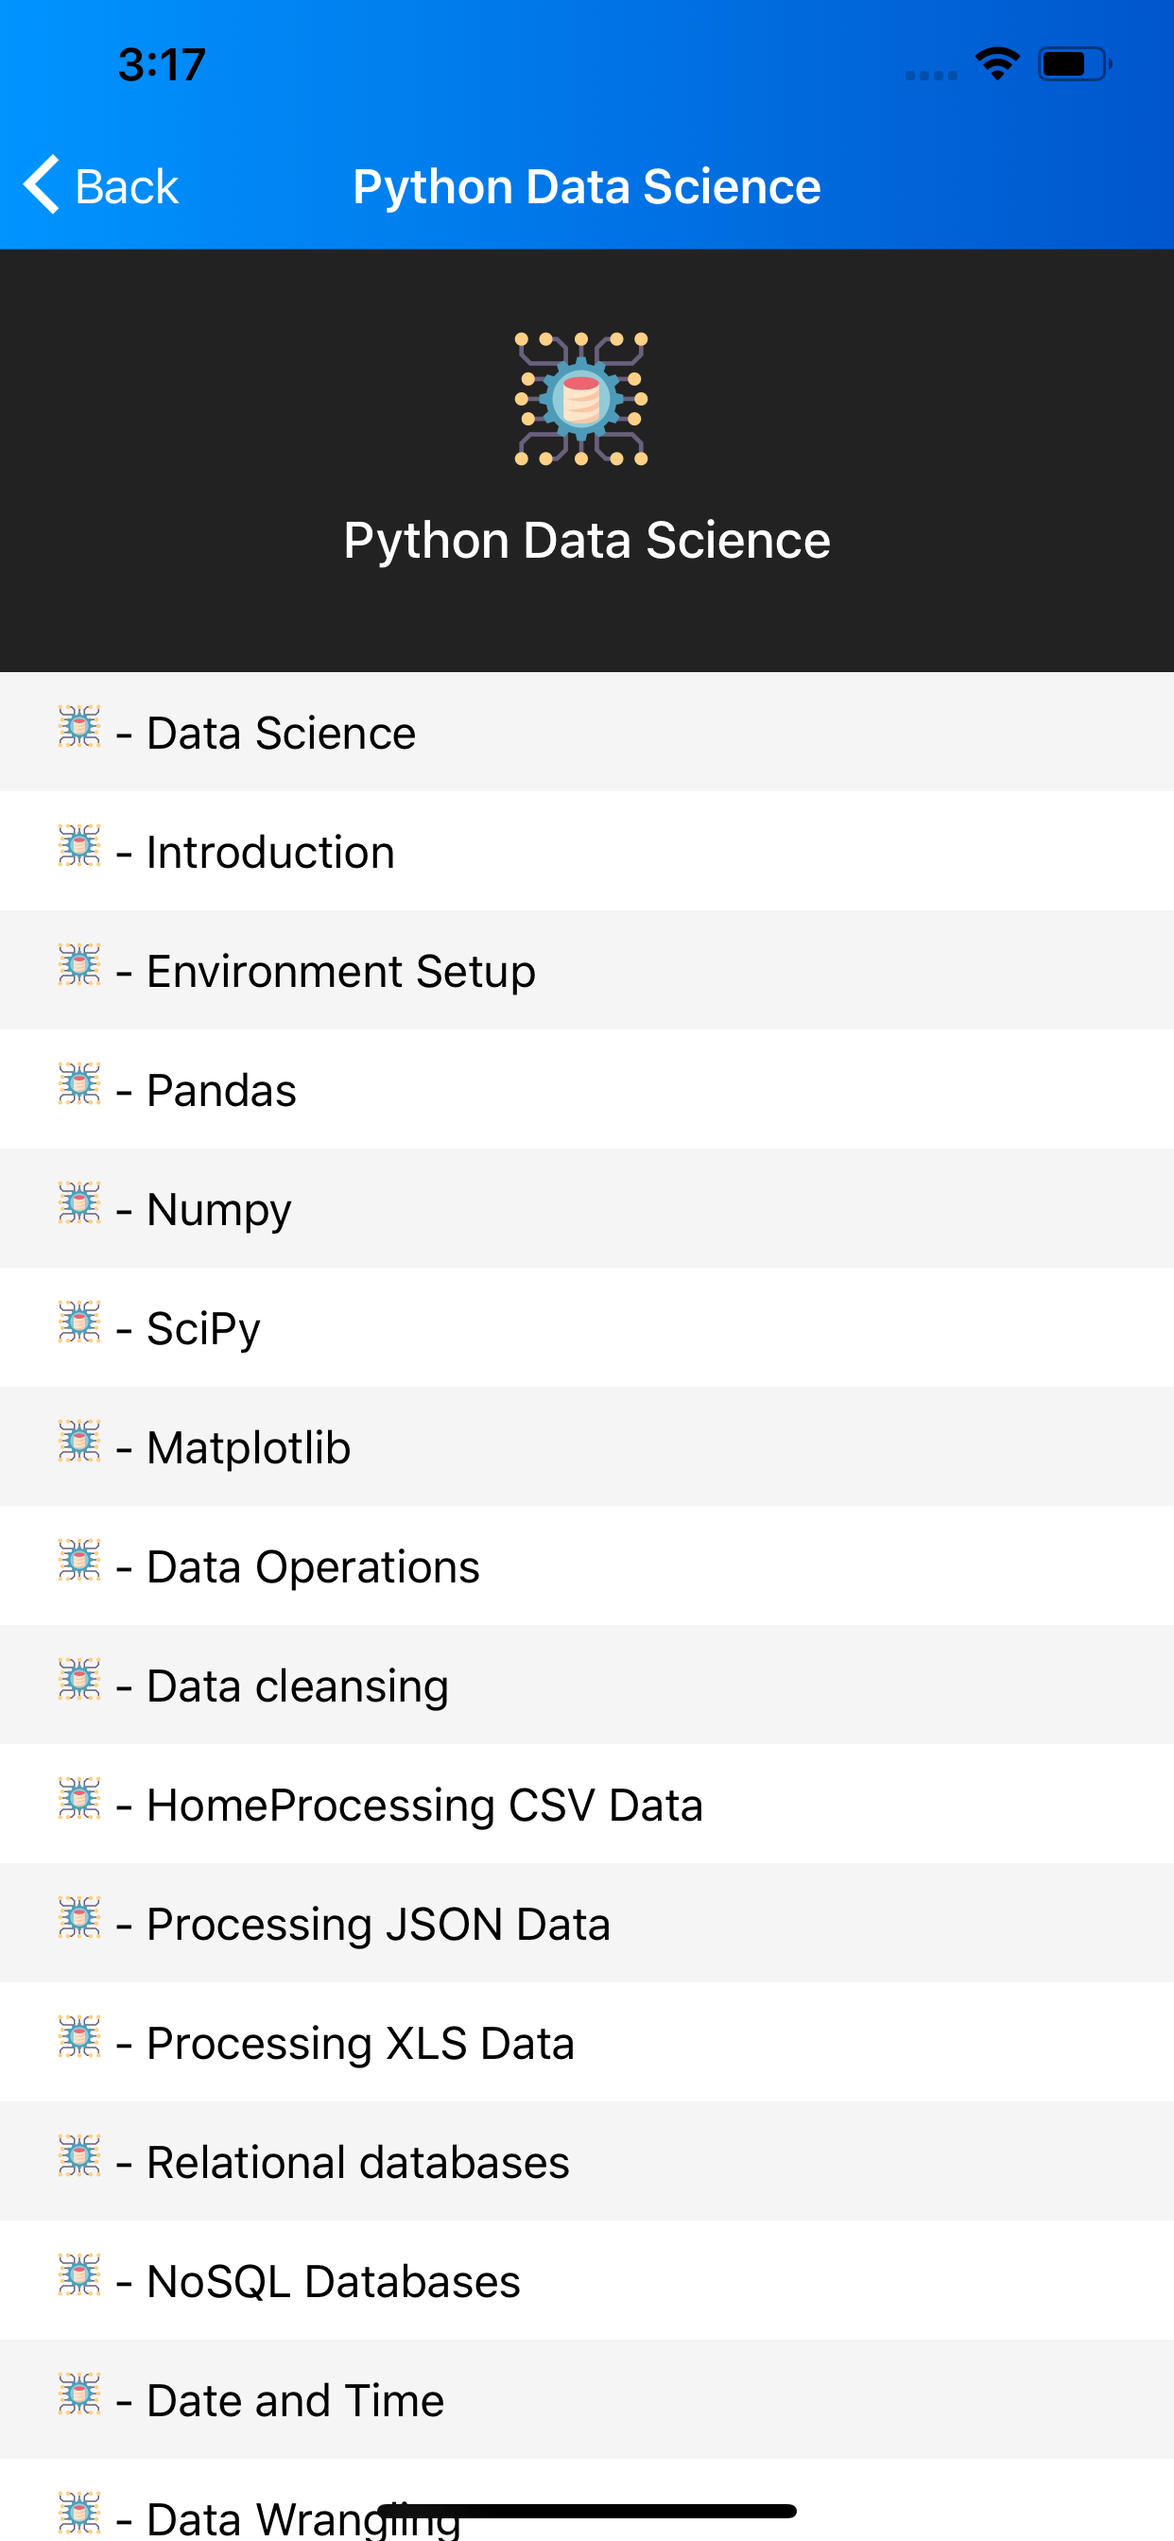Tap the Python Data Science app logo icon
This screenshot has height=2541, width=1174.
(x=580, y=399)
